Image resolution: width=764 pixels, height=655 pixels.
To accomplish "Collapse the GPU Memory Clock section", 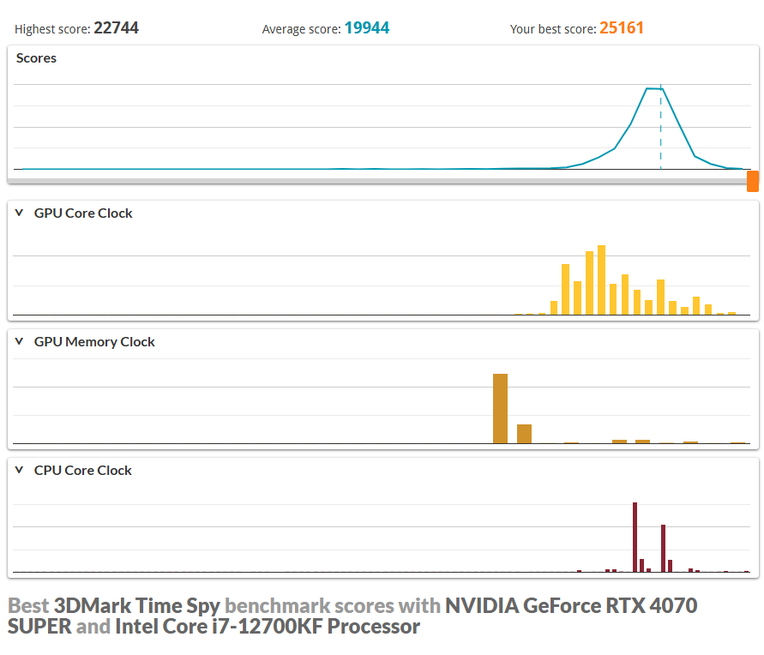I will tap(19, 341).
